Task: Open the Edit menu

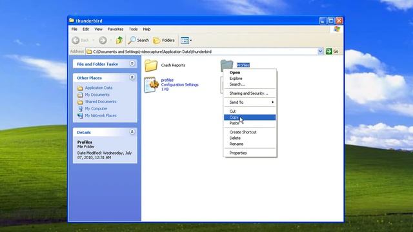Action: 86,29
